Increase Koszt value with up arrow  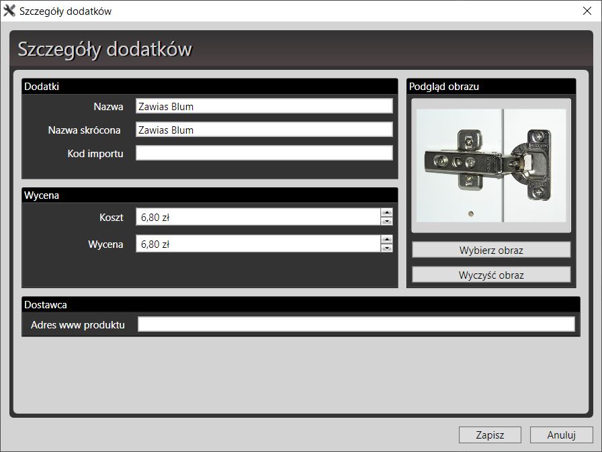pyautogui.click(x=386, y=213)
